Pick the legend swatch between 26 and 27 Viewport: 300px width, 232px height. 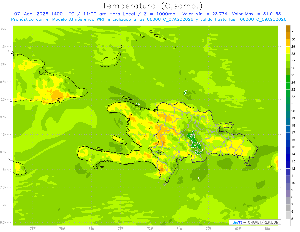coord(288,64)
